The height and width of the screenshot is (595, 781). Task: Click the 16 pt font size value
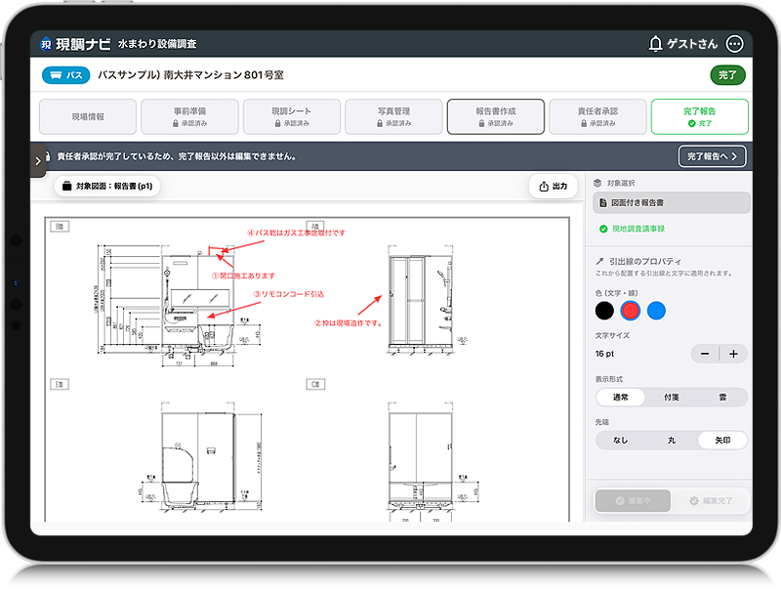click(x=604, y=354)
